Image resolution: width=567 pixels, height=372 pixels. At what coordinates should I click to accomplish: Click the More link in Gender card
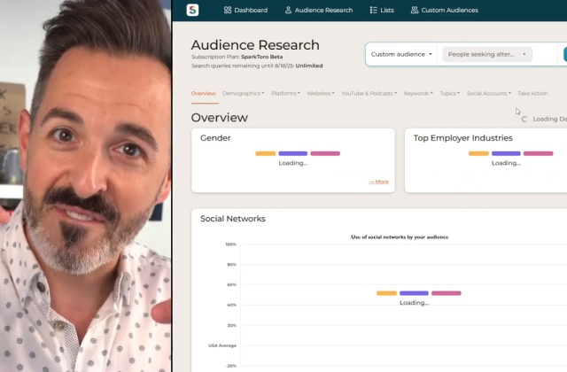click(378, 182)
